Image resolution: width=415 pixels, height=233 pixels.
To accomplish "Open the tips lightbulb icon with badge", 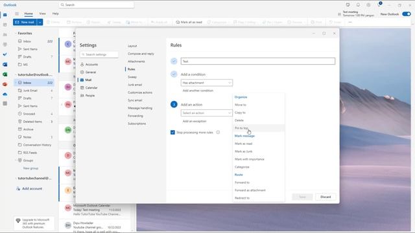I will (379, 5).
